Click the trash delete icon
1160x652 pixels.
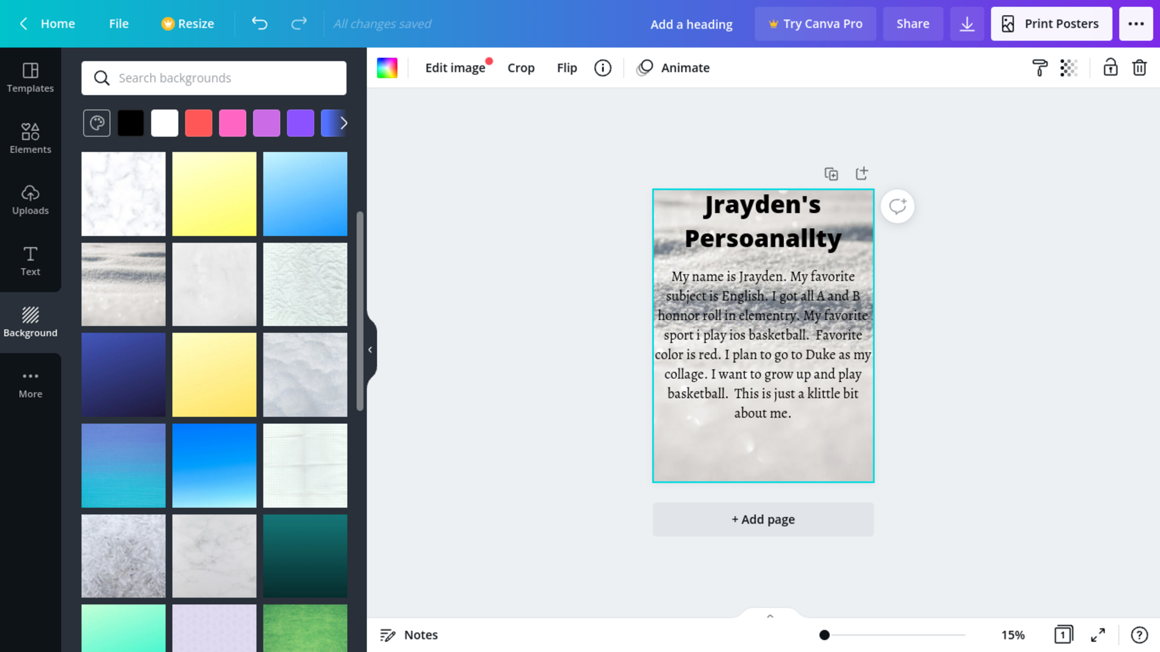coord(1139,67)
